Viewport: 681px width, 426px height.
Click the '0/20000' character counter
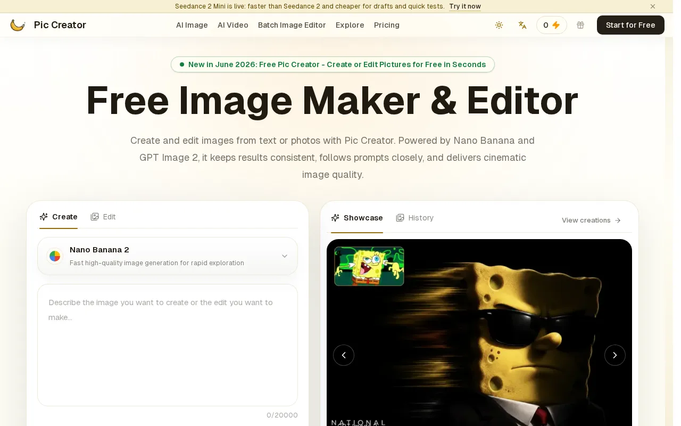282,415
